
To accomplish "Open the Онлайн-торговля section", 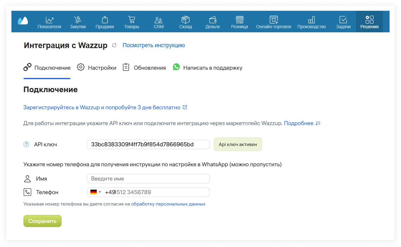I will pyautogui.click(x=273, y=22).
